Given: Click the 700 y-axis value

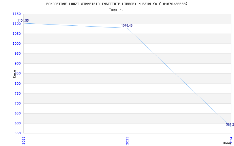Looking at the screenshot, I should (x=18, y=103).
